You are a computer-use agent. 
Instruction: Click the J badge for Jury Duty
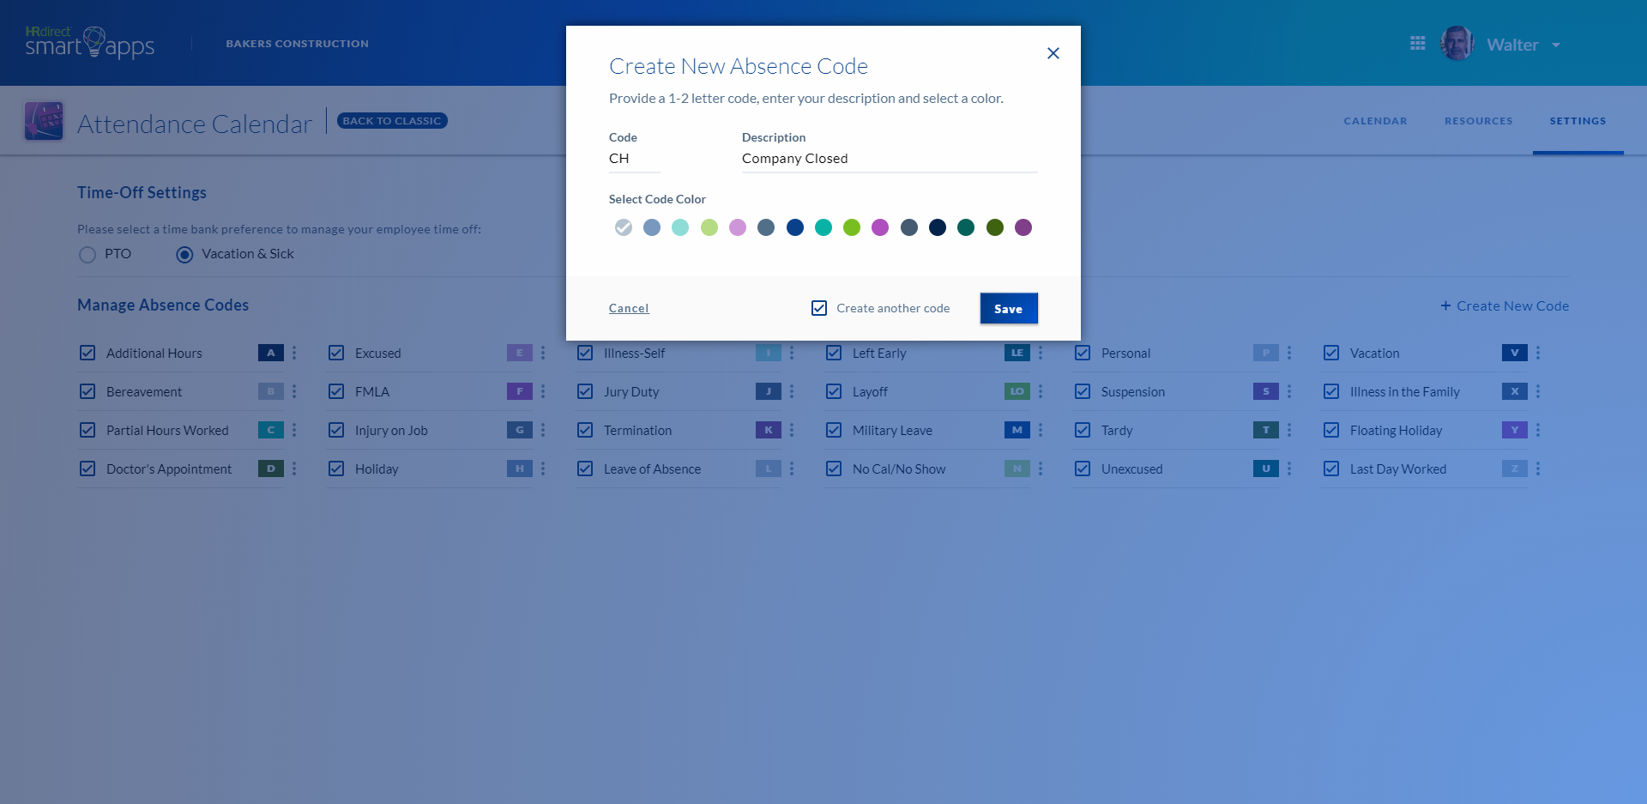[x=769, y=391]
